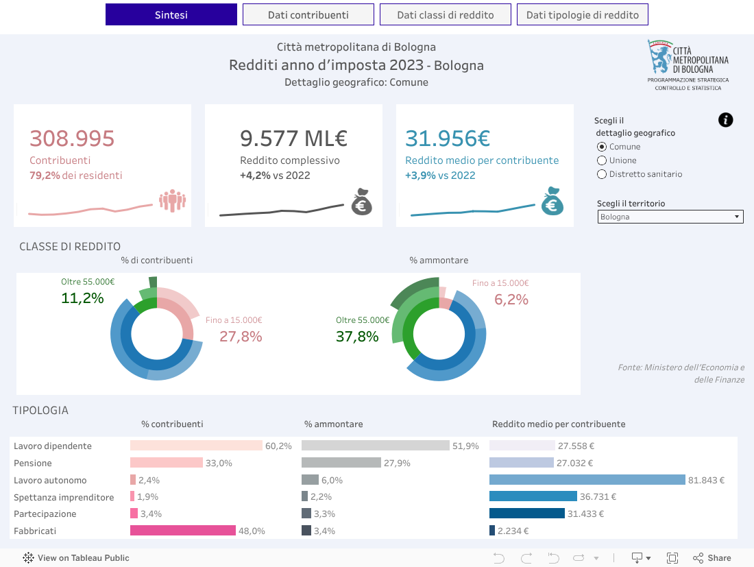Click the Share button

[712, 558]
